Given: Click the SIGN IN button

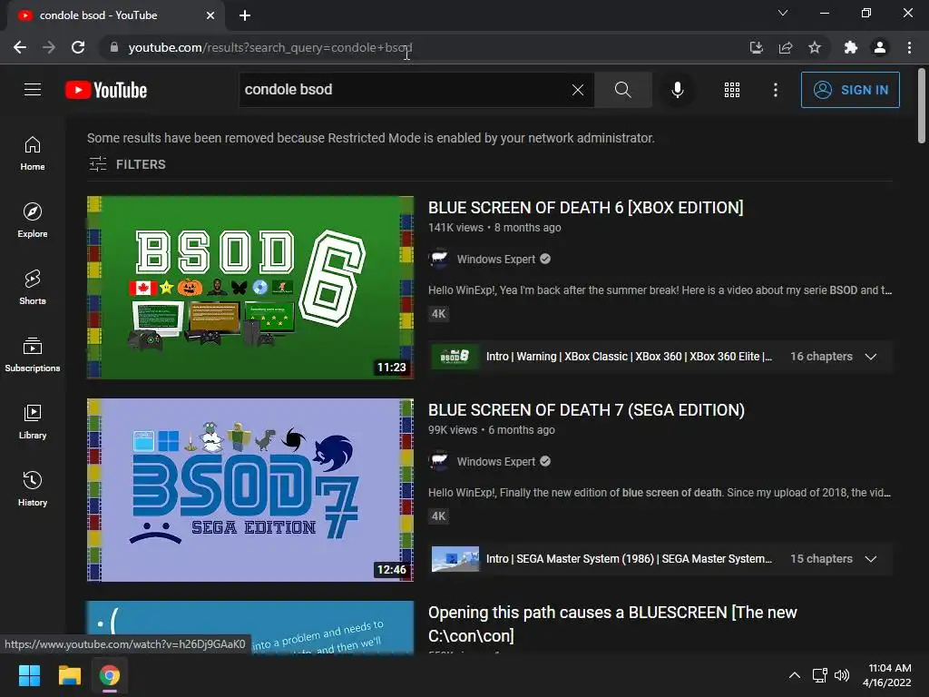Looking at the screenshot, I should click(x=850, y=90).
